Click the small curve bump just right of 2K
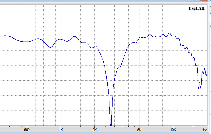 96,46
